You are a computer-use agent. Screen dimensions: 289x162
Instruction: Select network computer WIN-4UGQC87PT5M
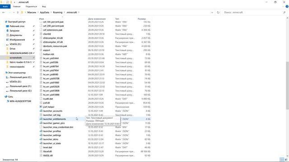(x=20, y=101)
